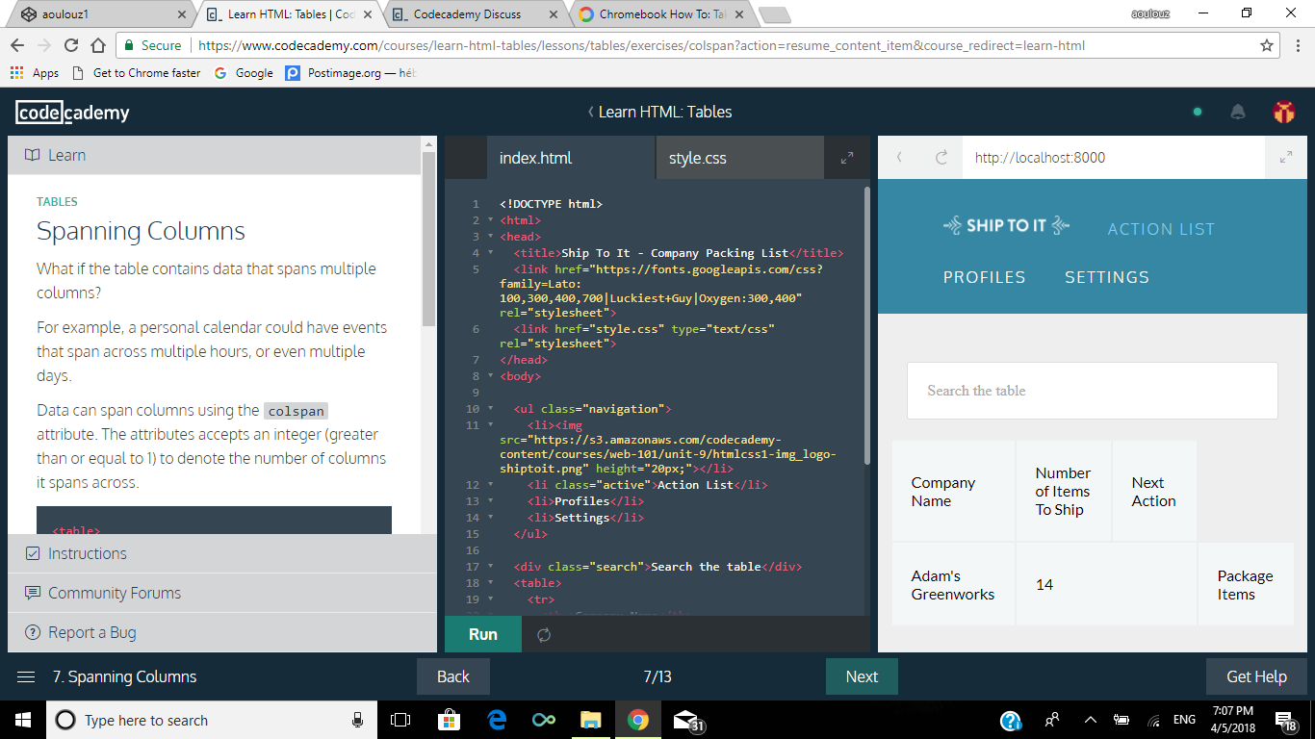Viewport: 1315px width, 739px height.
Task: Expand the browser preview to fullscreen
Action: pyautogui.click(x=1285, y=157)
